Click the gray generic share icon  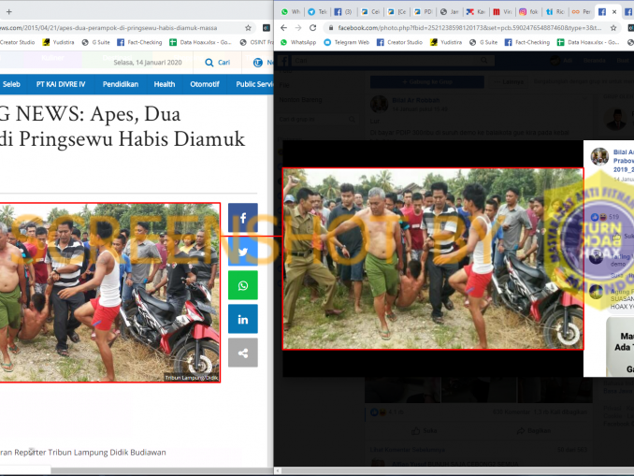[242, 353]
